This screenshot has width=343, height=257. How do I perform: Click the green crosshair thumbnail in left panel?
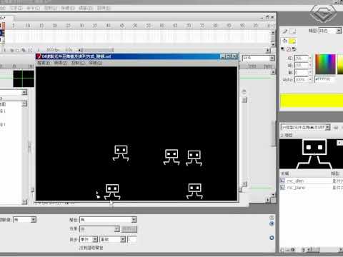point(24,79)
